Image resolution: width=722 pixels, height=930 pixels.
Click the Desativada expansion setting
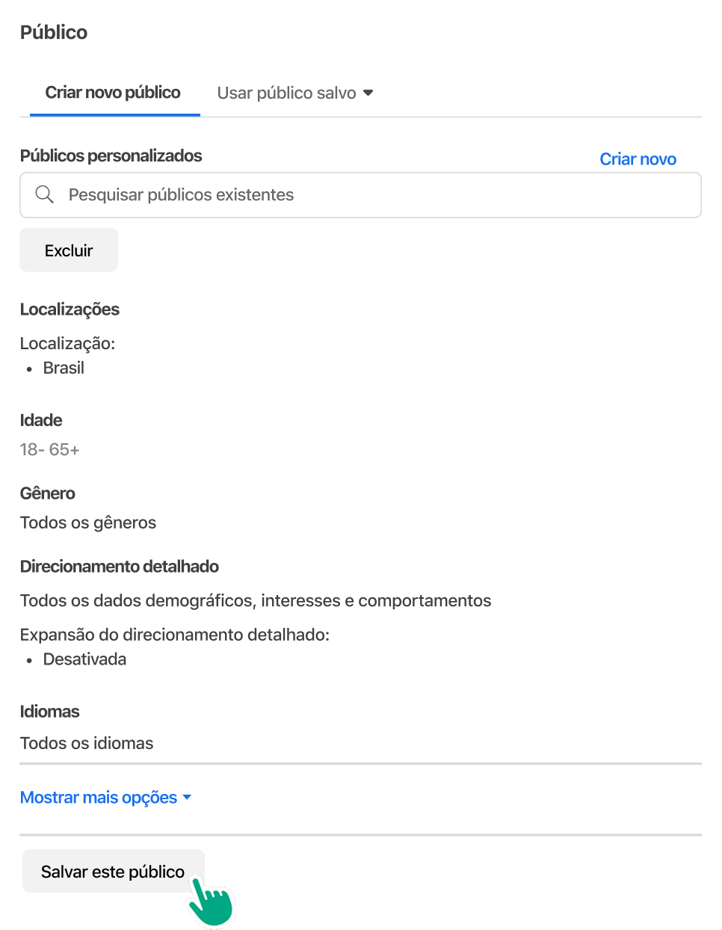tap(84, 659)
